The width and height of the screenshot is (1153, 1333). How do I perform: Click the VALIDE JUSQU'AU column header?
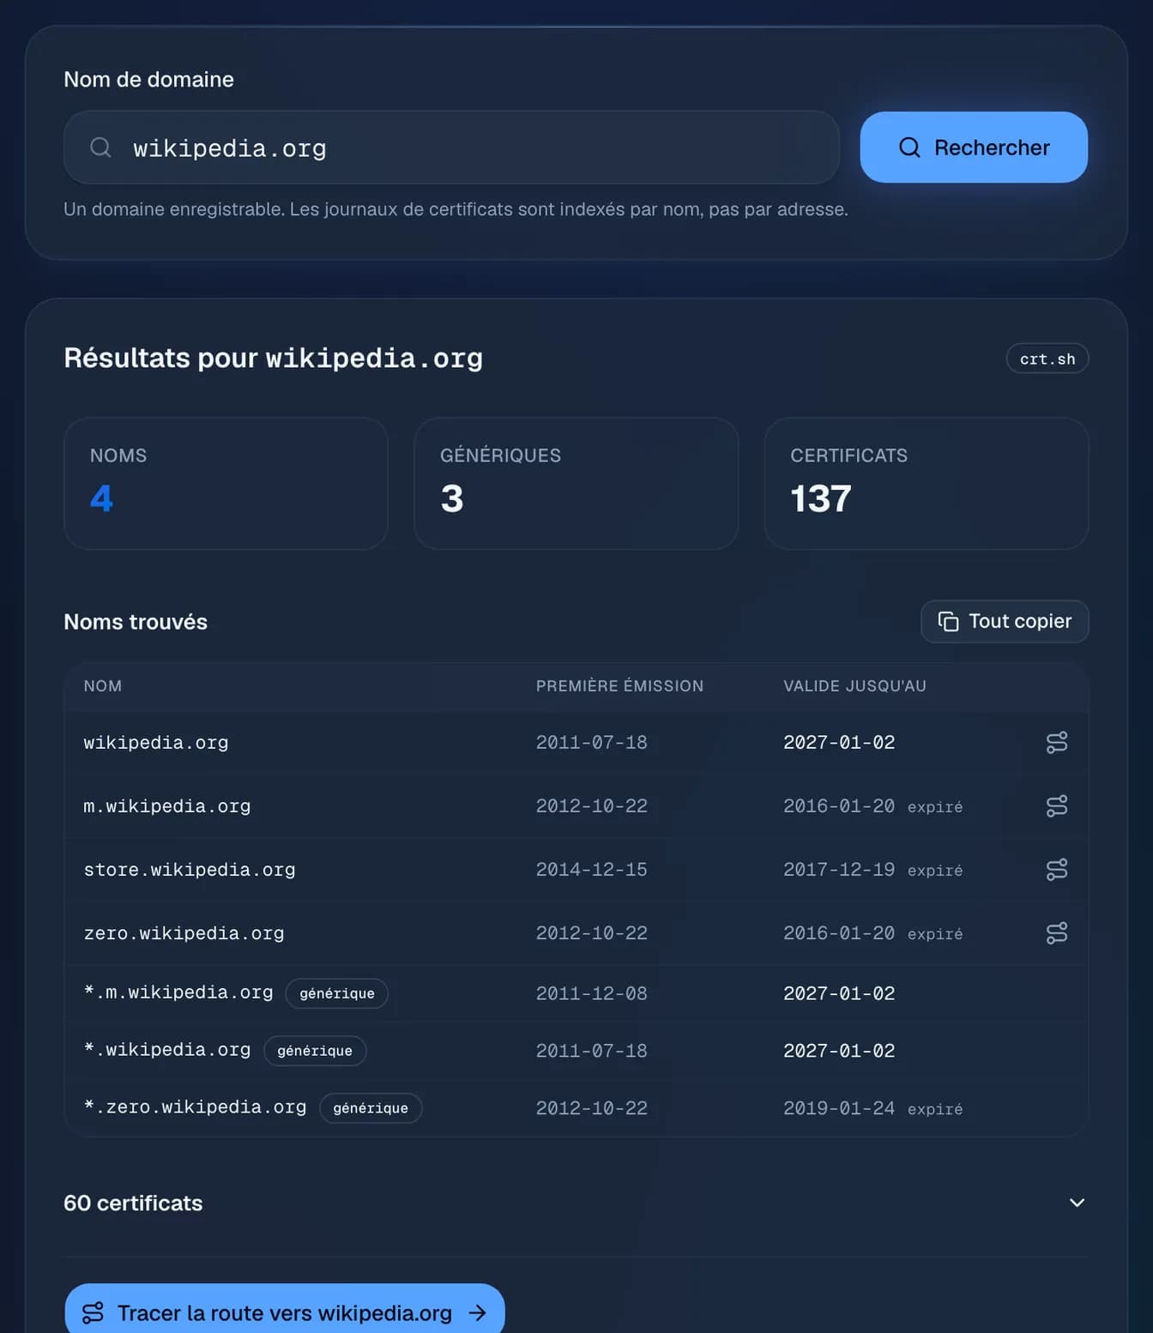click(854, 686)
